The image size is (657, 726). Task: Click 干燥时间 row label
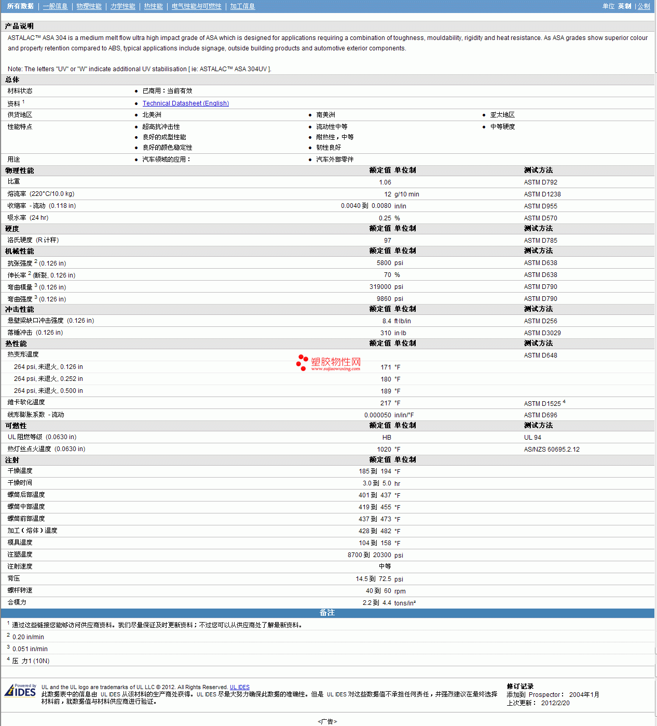[20, 483]
